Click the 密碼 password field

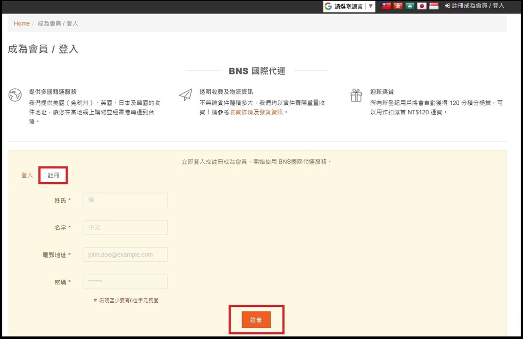(x=126, y=282)
